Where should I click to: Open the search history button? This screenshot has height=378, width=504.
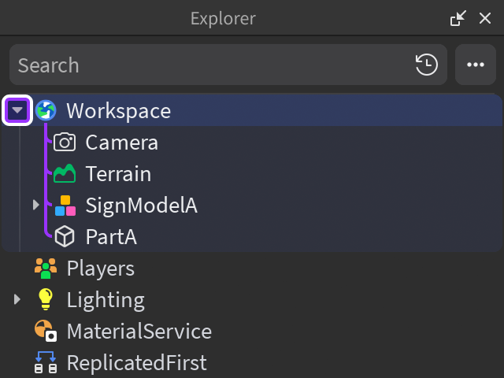pyautogui.click(x=427, y=65)
